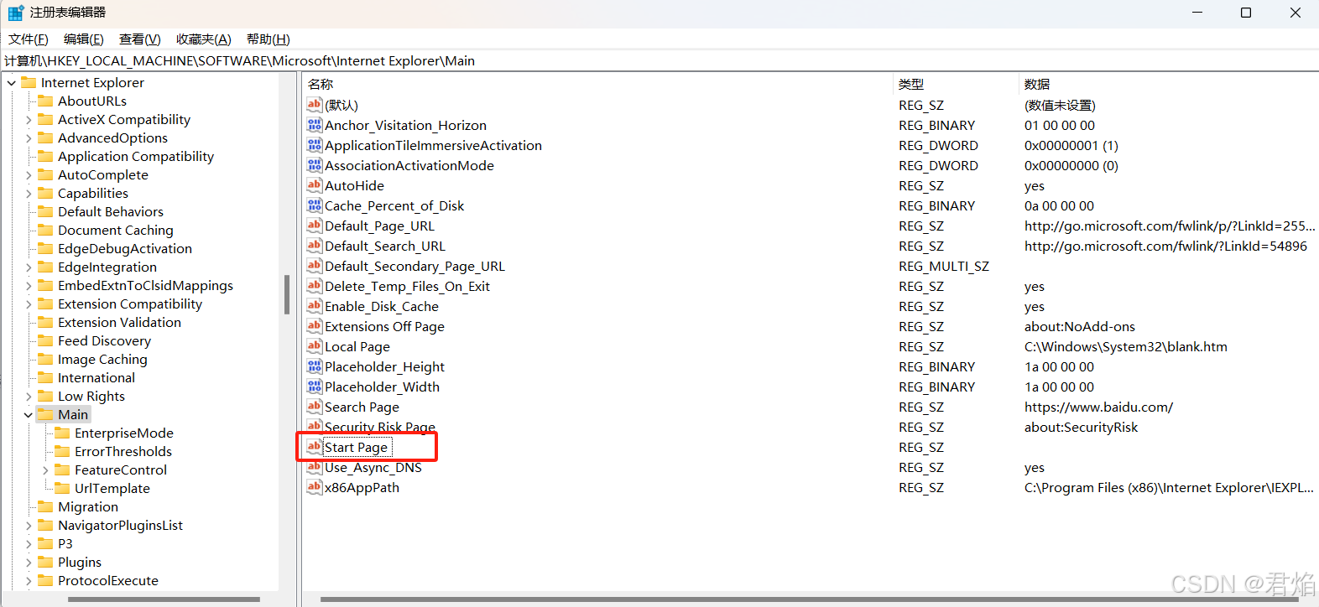Expand the NavigatorPluginsList key
The width and height of the screenshot is (1319, 607).
coord(29,526)
